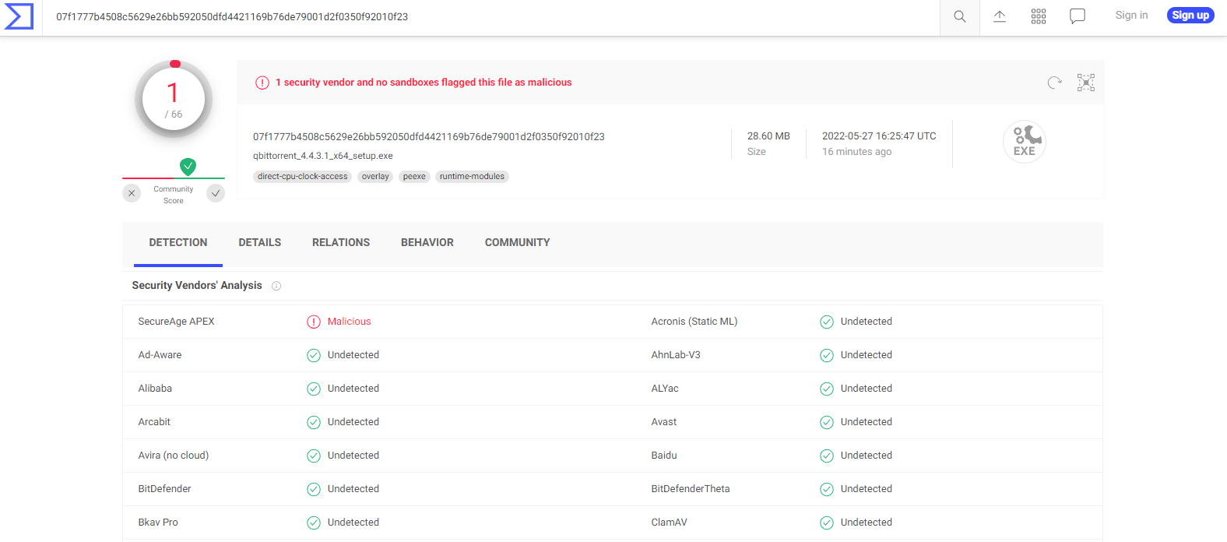Open the RELATIONS tab
The image size is (1227, 542).
point(341,243)
